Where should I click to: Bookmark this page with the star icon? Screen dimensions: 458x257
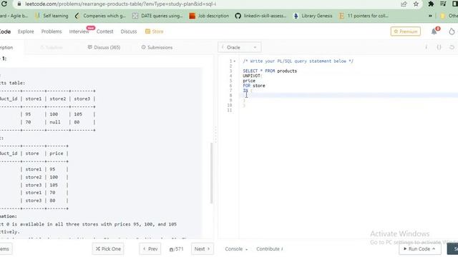(x=416, y=4)
